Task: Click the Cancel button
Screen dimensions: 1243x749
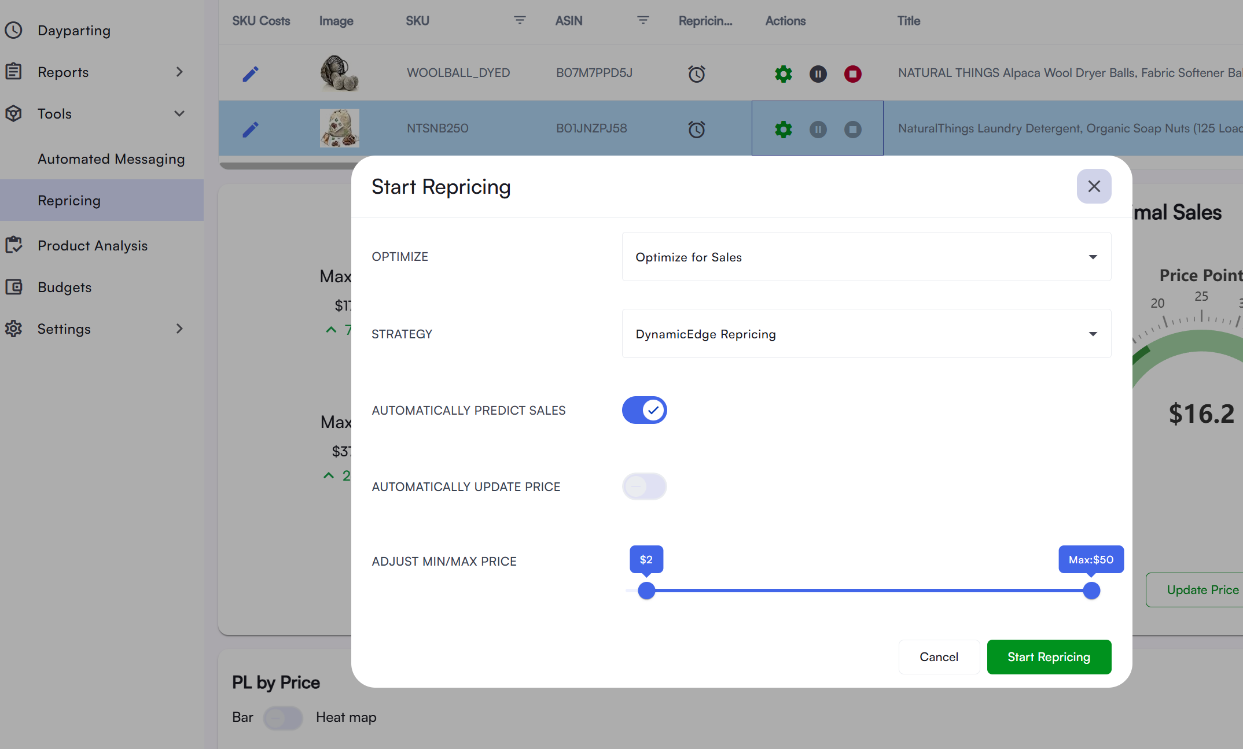Action: 939,656
